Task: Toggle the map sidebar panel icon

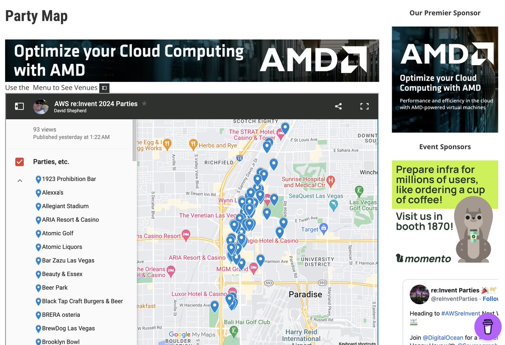Action: click(19, 106)
